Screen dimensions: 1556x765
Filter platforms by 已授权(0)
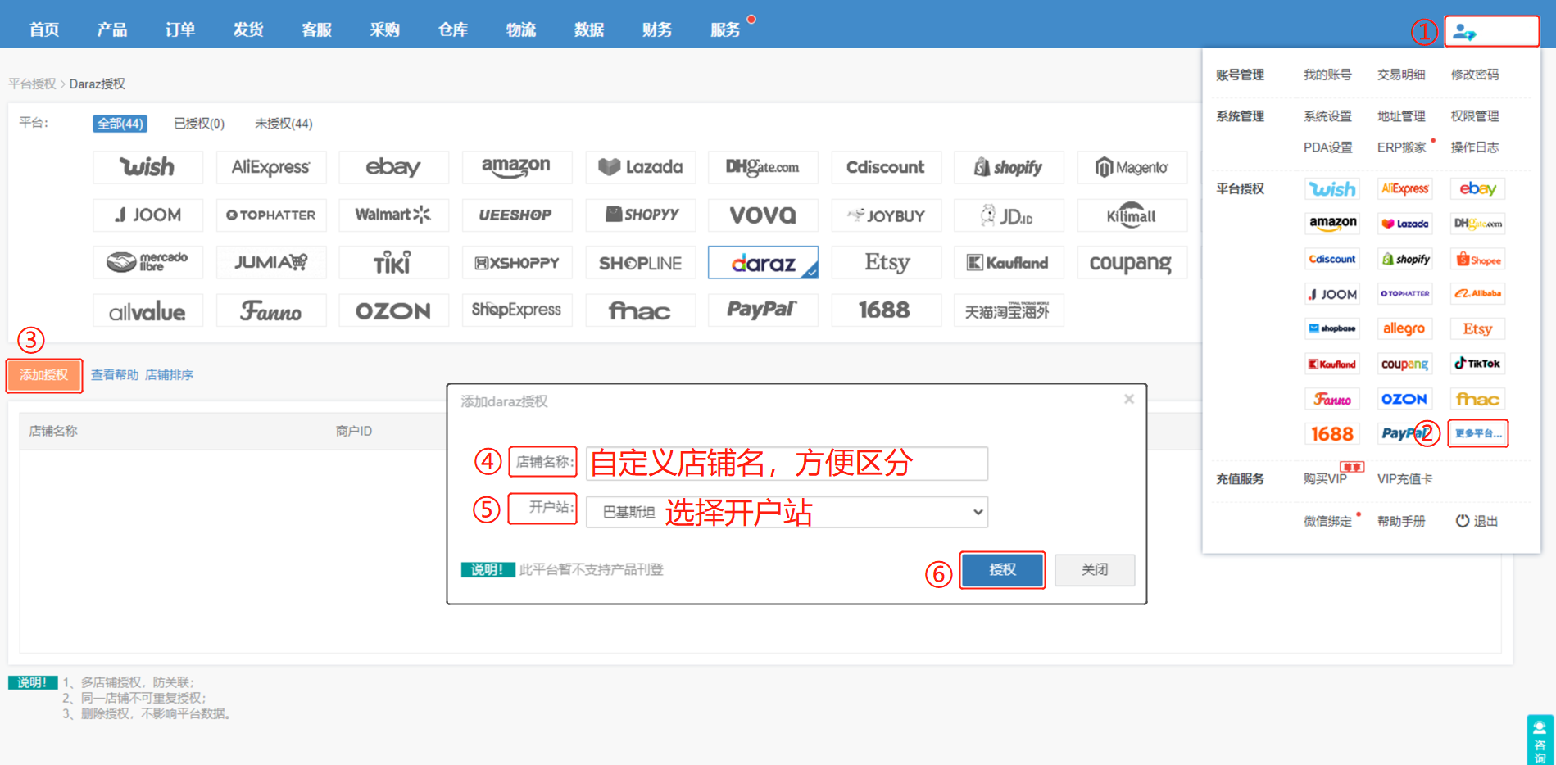[x=199, y=124]
